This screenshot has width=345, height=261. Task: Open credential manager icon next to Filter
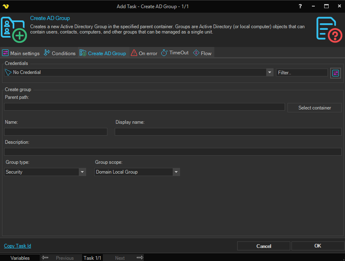(336, 73)
